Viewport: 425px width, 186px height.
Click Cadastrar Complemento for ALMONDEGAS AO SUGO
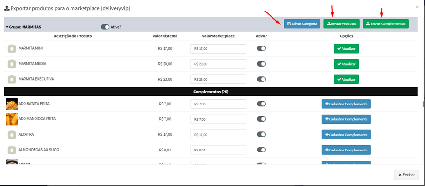pos(346,150)
